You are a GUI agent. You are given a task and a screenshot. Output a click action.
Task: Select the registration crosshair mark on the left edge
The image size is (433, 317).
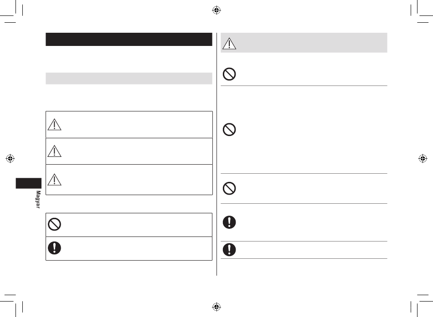click(10, 158)
